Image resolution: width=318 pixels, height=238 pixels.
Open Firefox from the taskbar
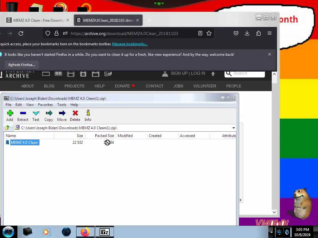click(85, 232)
